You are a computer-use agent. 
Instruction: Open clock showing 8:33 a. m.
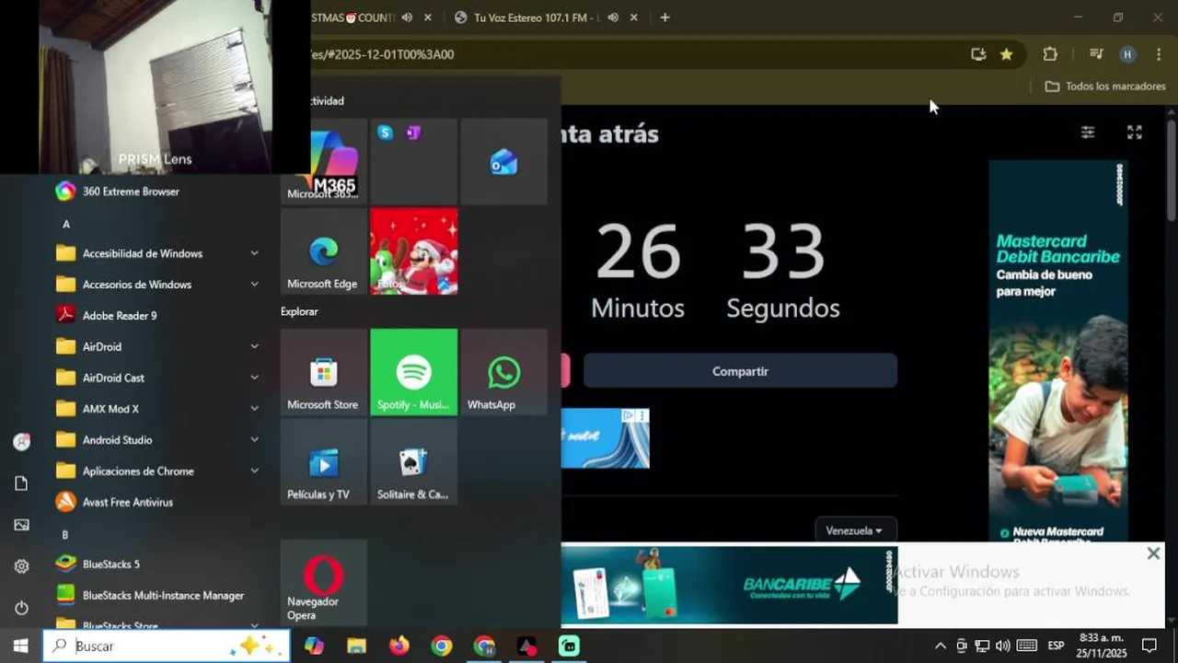tap(1102, 646)
